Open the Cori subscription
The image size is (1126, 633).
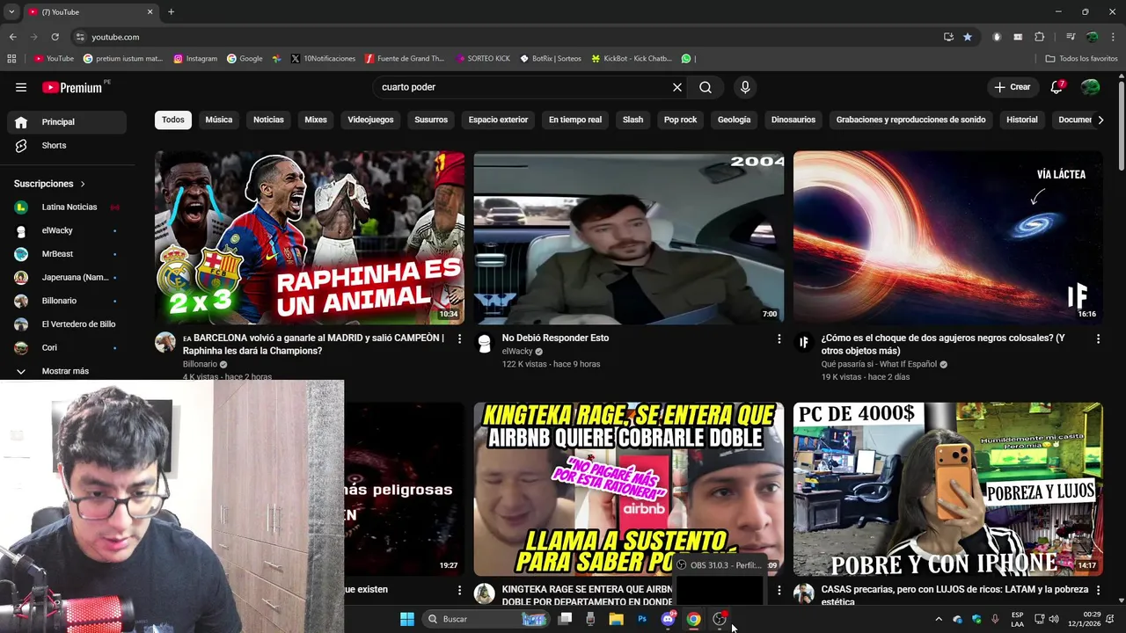point(67,347)
